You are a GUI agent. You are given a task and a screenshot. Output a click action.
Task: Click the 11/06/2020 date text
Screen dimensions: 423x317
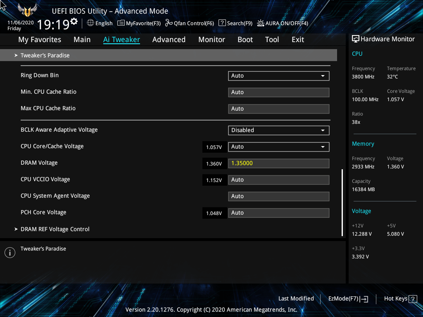pos(21,23)
